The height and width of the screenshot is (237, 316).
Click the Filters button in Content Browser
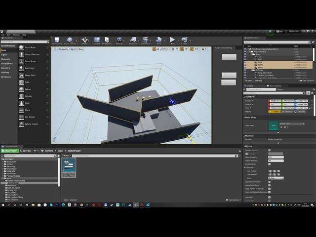tap(66, 156)
